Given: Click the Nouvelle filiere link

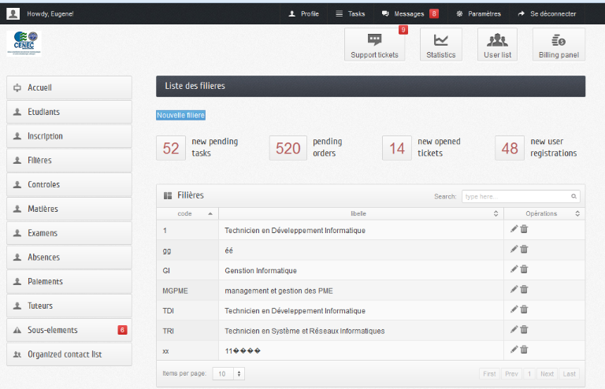Looking at the screenshot, I should tap(181, 115).
